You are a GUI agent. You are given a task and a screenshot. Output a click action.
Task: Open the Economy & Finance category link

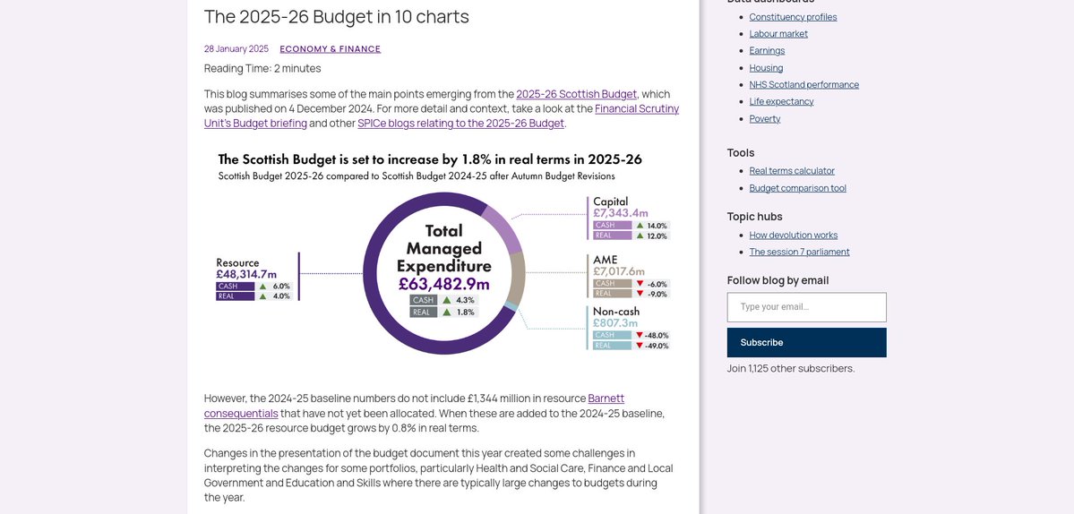331,49
